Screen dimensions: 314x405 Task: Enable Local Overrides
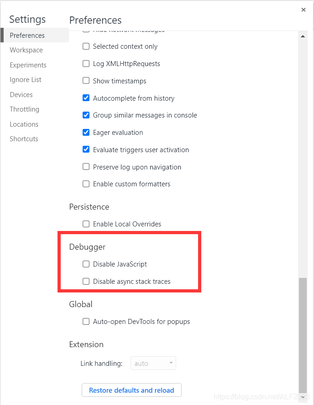click(x=86, y=224)
